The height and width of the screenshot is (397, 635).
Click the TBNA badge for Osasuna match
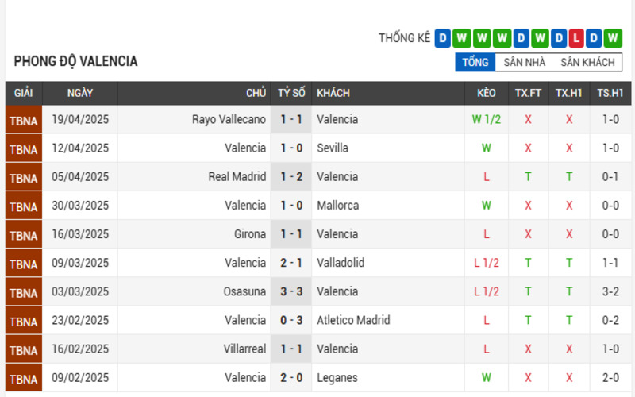(x=24, y=291)
